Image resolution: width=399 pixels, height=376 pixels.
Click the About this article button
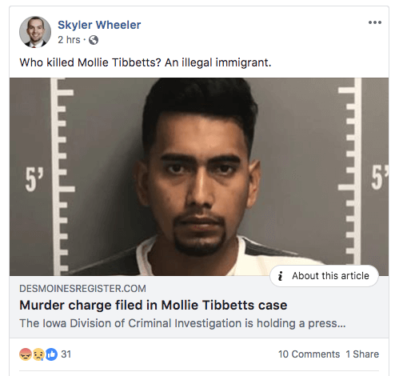324,276
